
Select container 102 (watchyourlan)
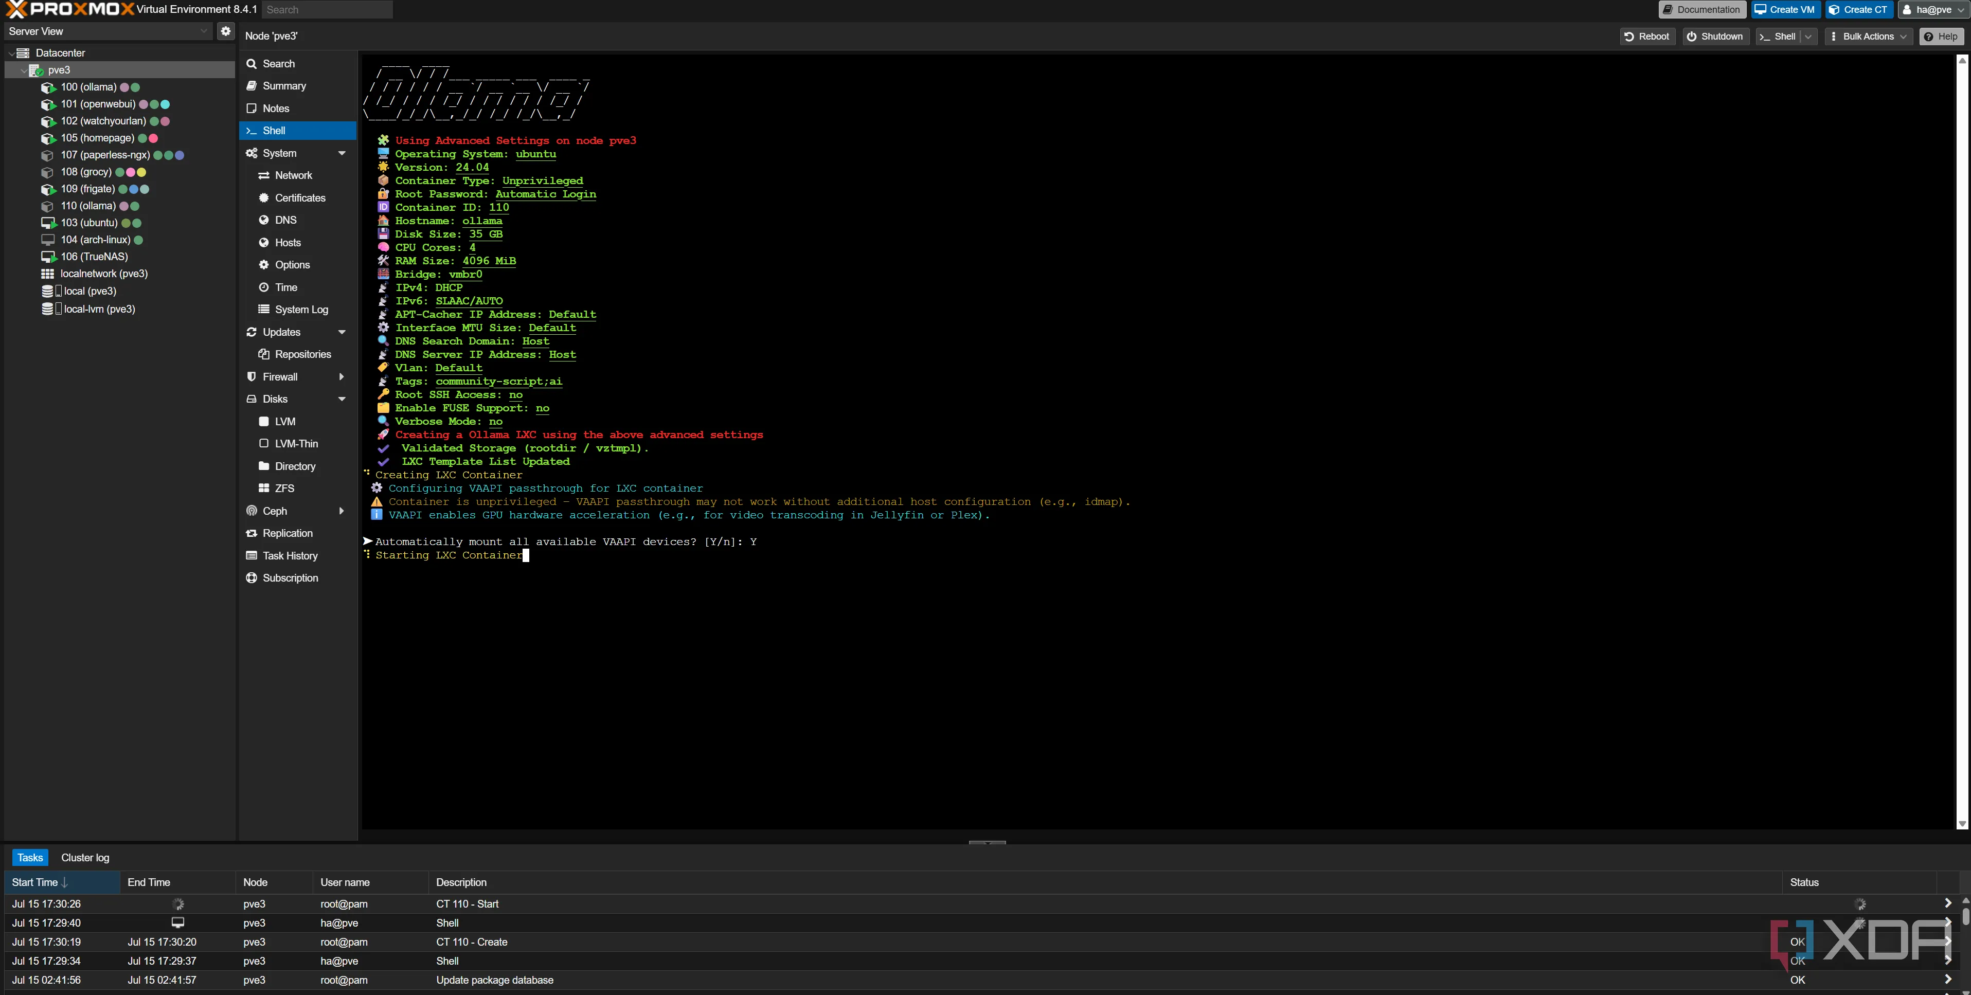click(103, 121)
